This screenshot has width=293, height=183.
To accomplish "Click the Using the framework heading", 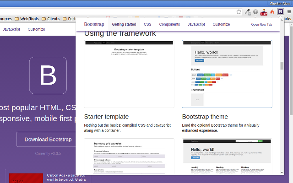I will (120, 33).
